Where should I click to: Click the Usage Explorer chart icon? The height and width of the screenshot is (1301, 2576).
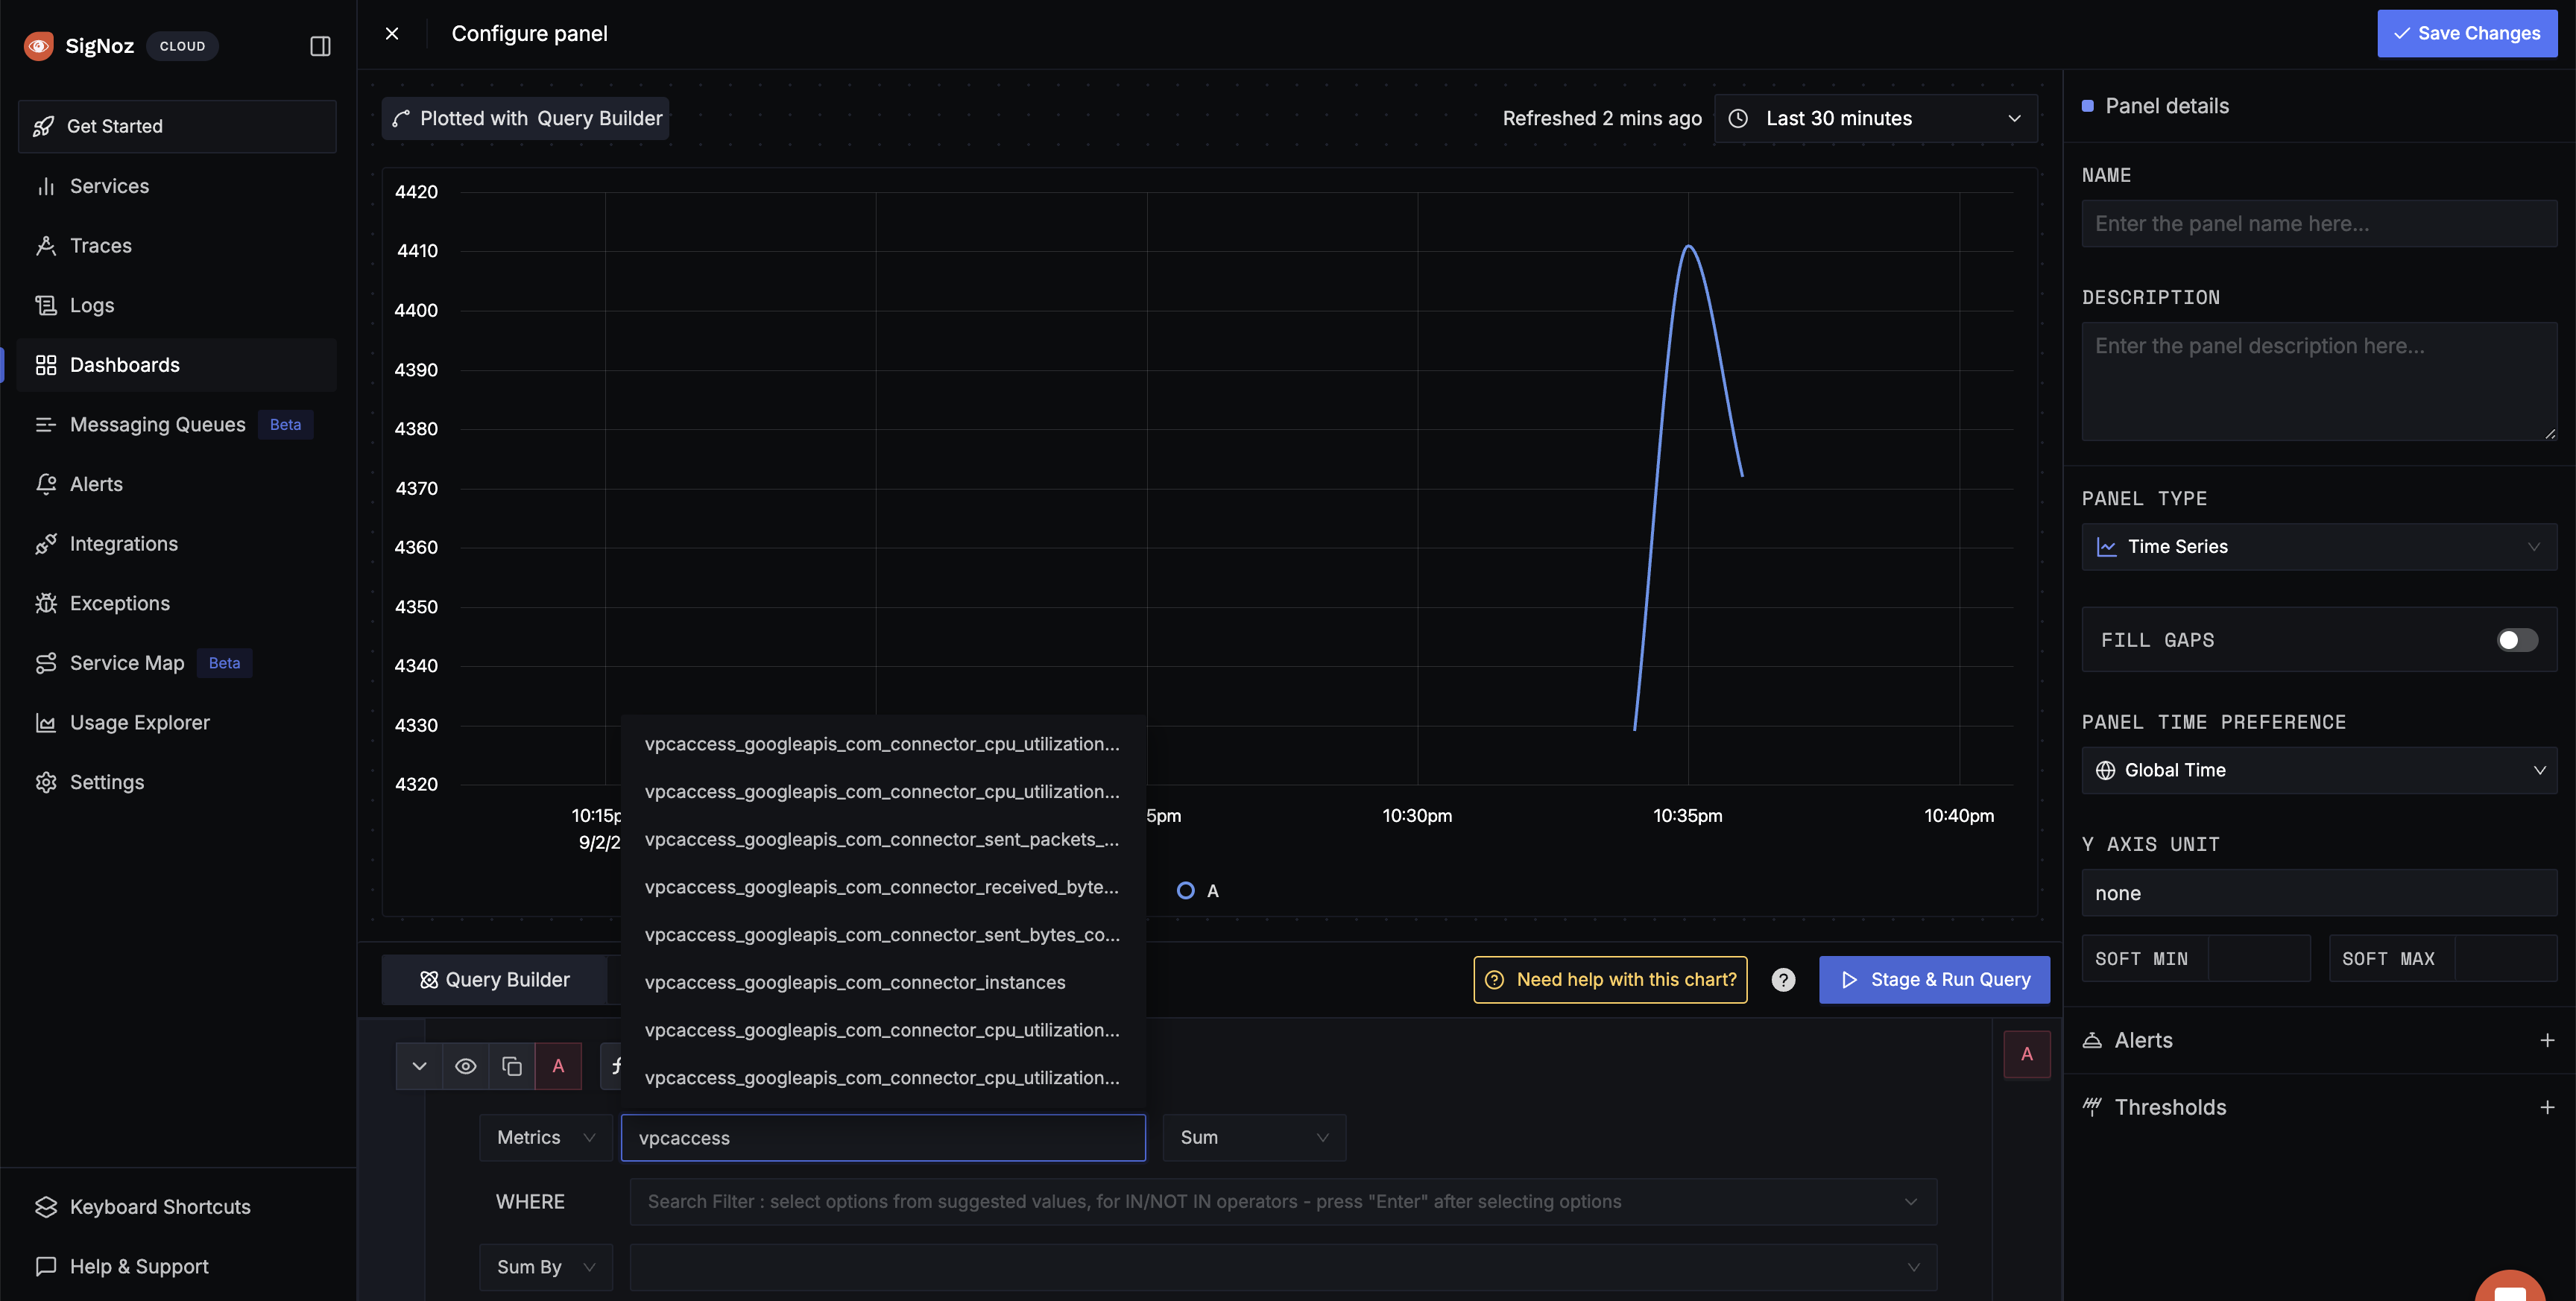pos(46,723)
